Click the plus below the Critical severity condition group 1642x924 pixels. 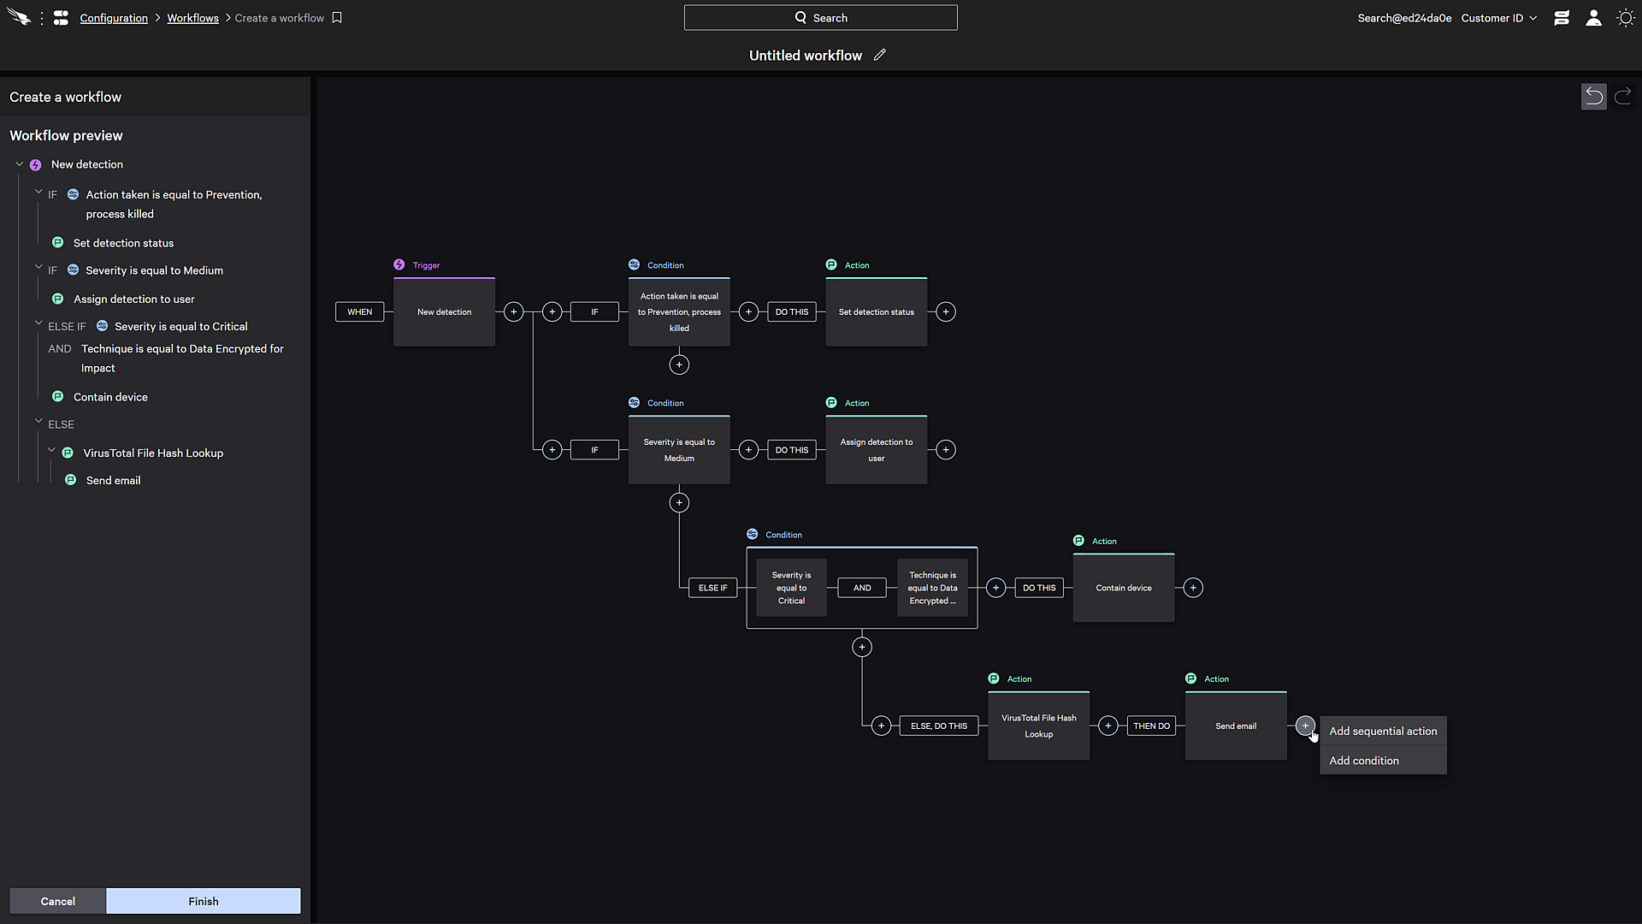tap(862, 648)
